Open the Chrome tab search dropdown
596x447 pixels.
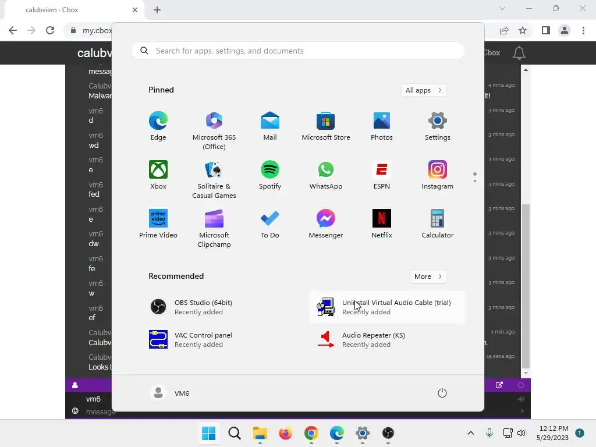click(502, 8)
